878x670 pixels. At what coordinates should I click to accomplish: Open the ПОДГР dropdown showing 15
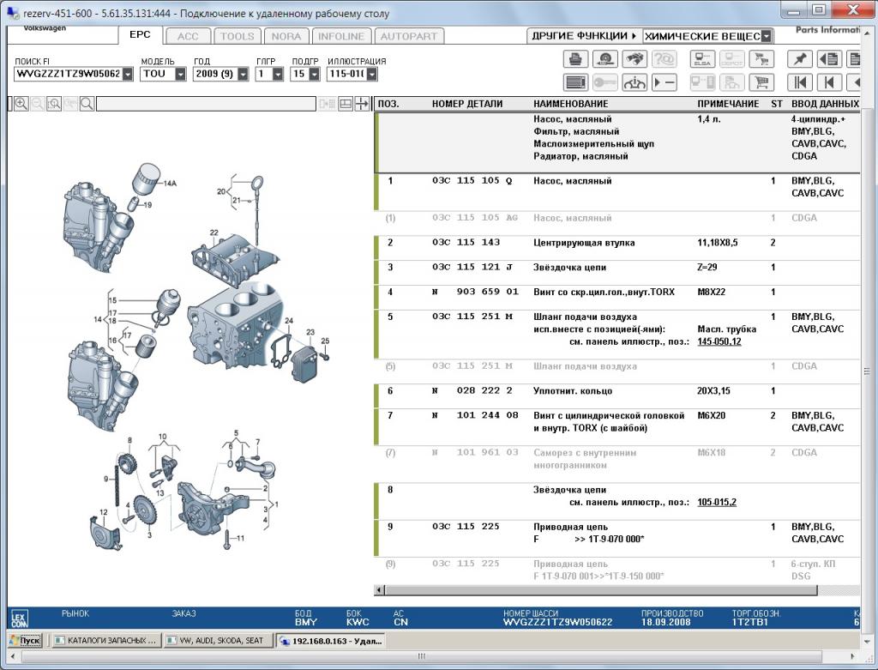click(x=314, y=74)
